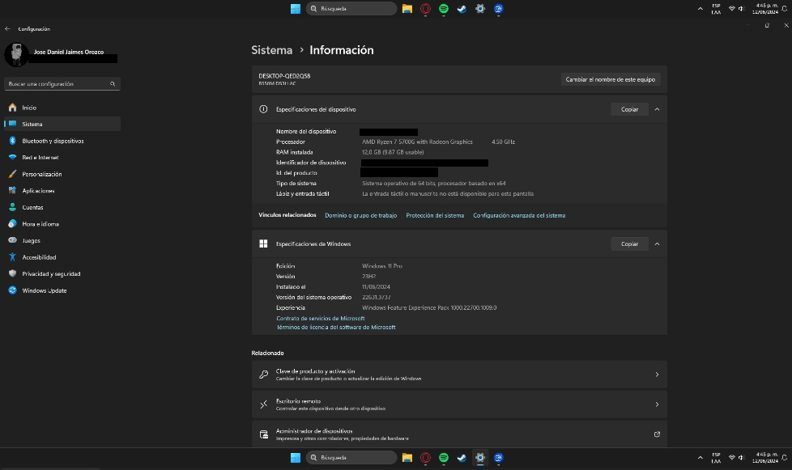Expand Clave de producto y activación
The width and height of the screenshot is (792, 470).
click(x=657, y=375)
